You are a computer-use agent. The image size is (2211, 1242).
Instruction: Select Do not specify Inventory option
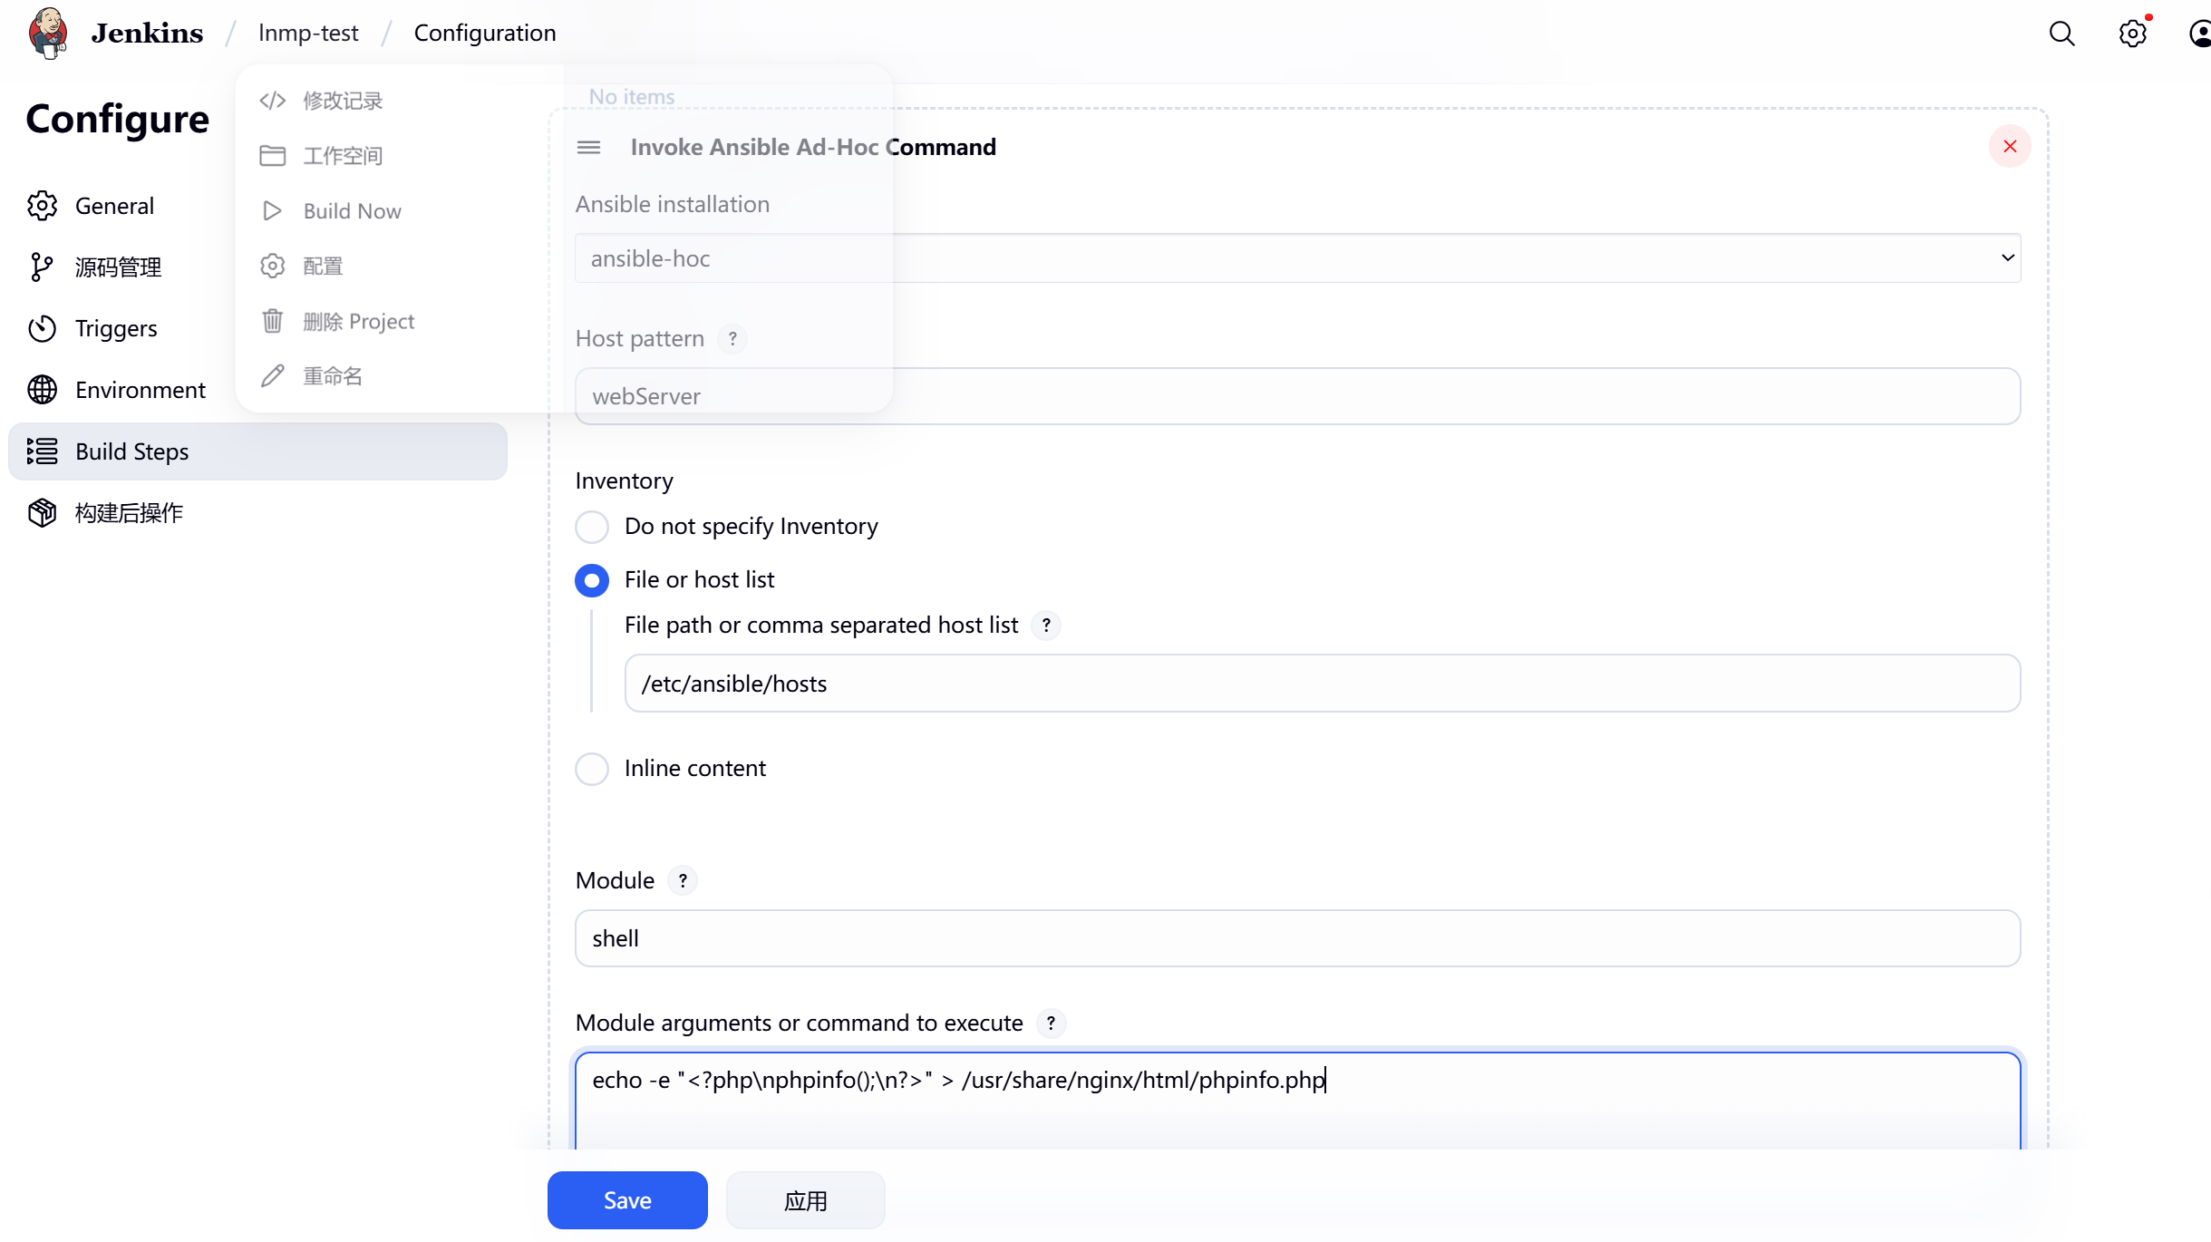[592, 527]
